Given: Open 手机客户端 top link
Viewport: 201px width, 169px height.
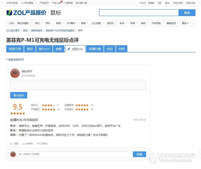Looking at the screenshot, I should (81, 3).
